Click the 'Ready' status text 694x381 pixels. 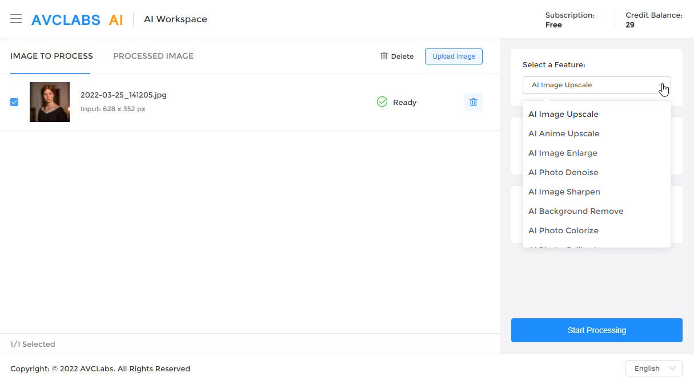coord(405,103)
